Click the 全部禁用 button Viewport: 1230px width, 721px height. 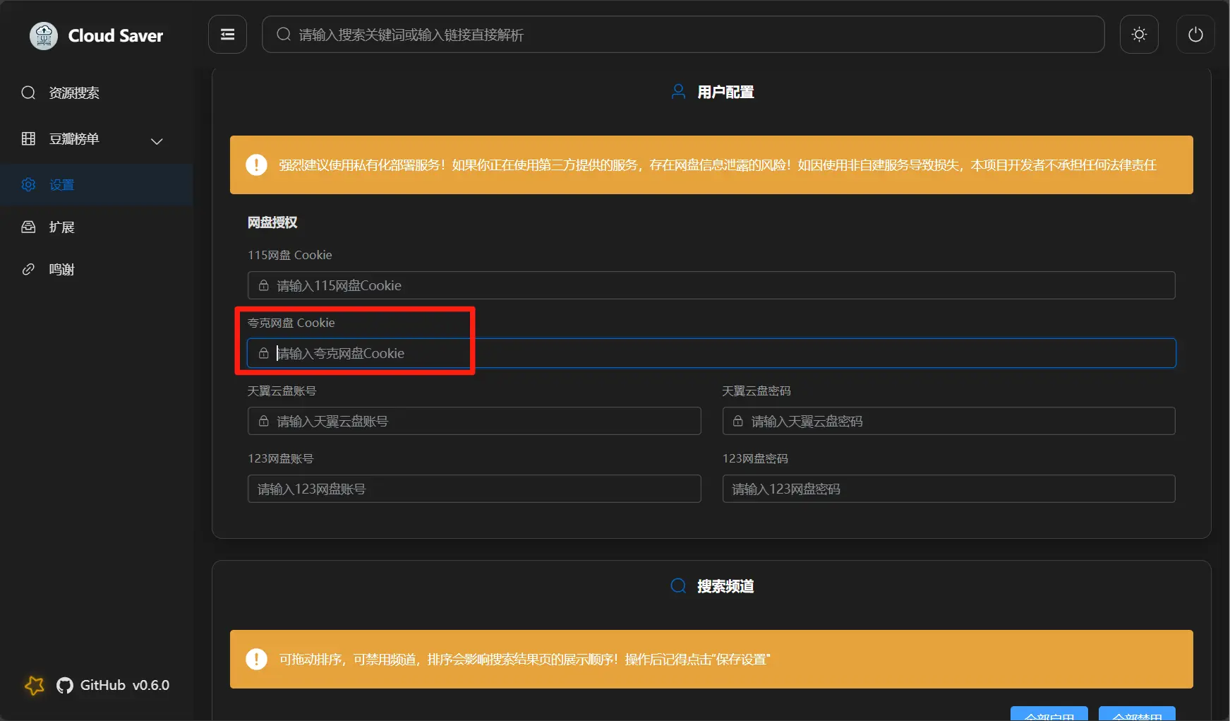click(1136, 715)
